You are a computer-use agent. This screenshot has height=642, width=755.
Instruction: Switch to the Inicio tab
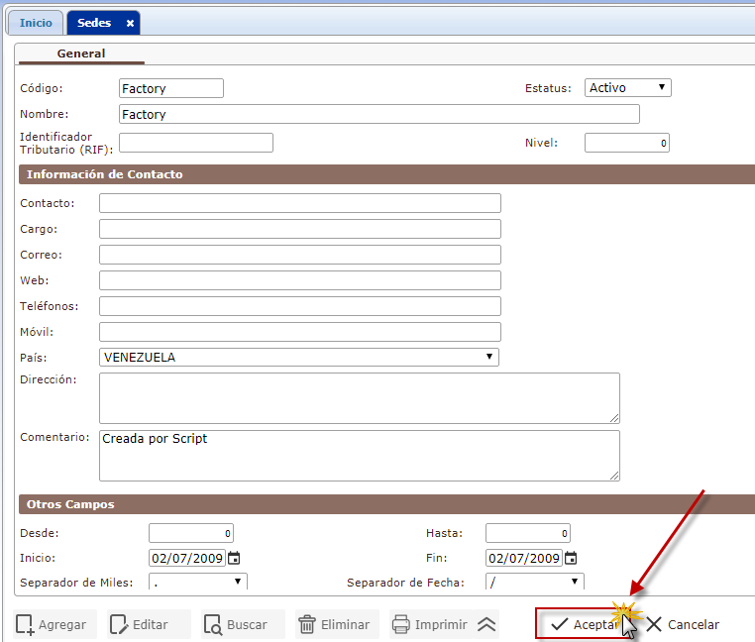(36, 23)
